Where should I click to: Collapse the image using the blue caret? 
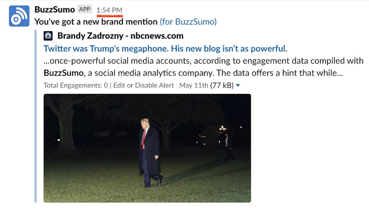237,85
